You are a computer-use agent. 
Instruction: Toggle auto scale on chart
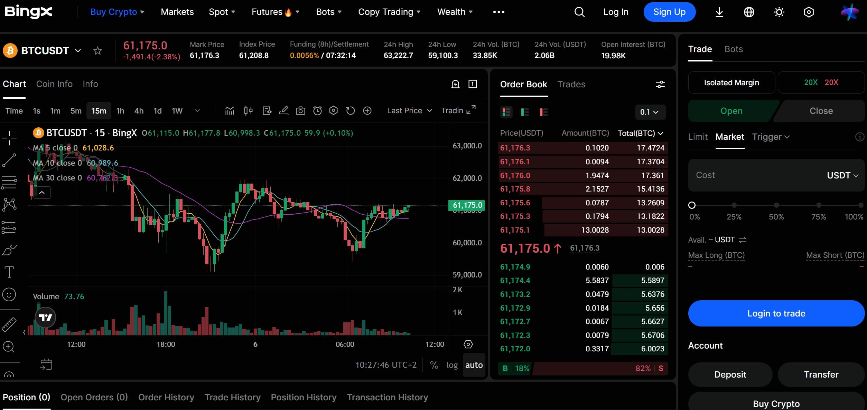coord(474,365)
